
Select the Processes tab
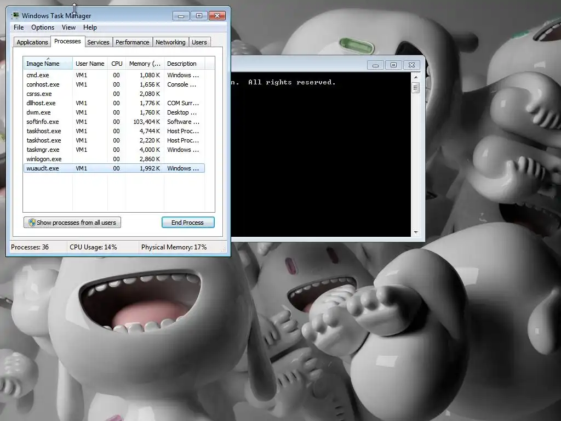tap(67, 41)
